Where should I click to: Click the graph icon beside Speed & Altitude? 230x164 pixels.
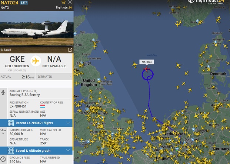[11, 151]
